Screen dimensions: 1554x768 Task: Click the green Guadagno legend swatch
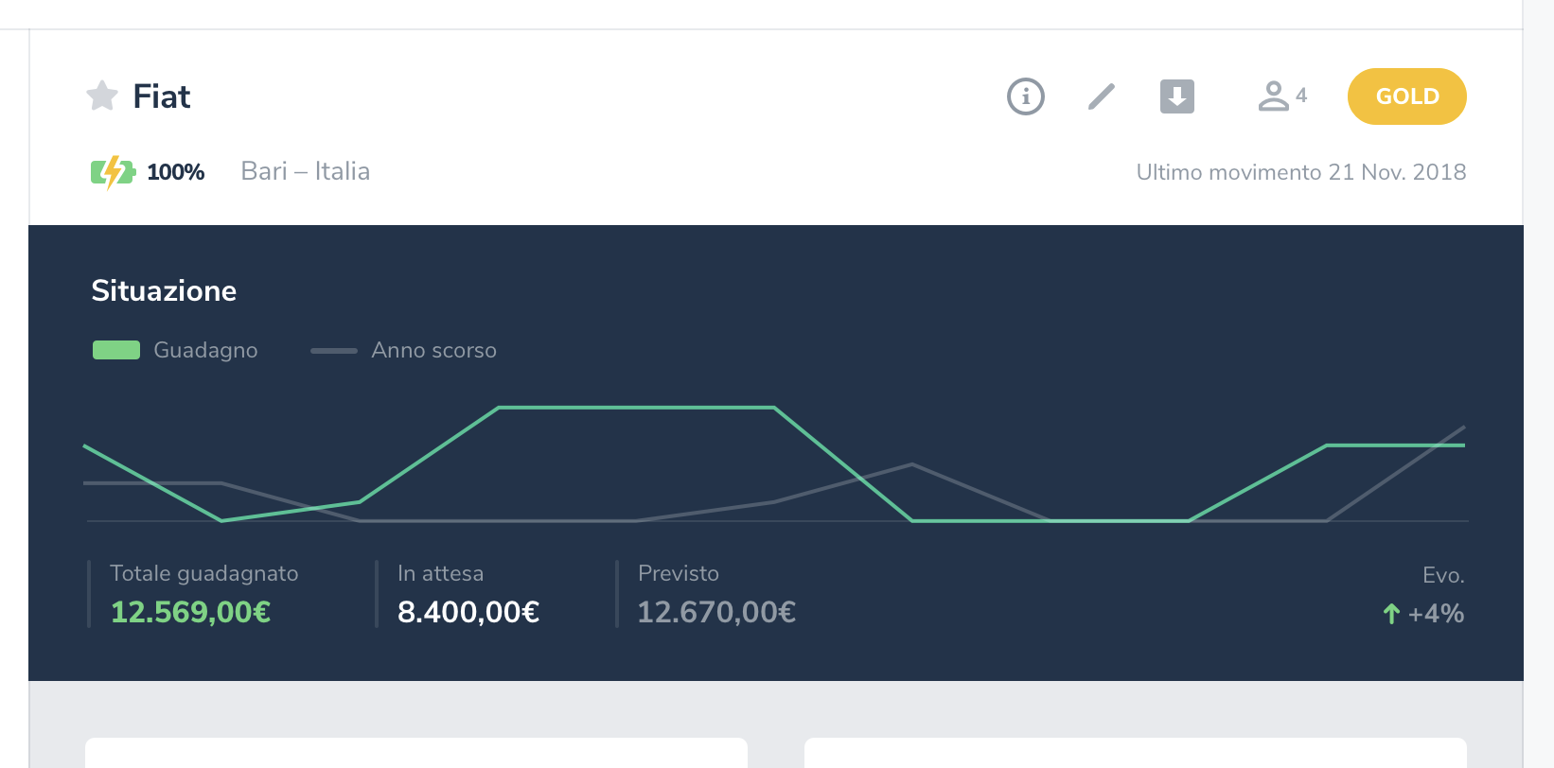pyautogui.click(x=116, y=350)
